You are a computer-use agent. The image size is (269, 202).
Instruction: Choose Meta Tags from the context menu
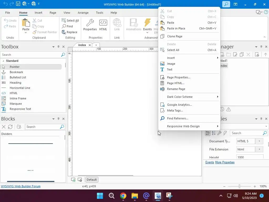(x=189, y=110)
